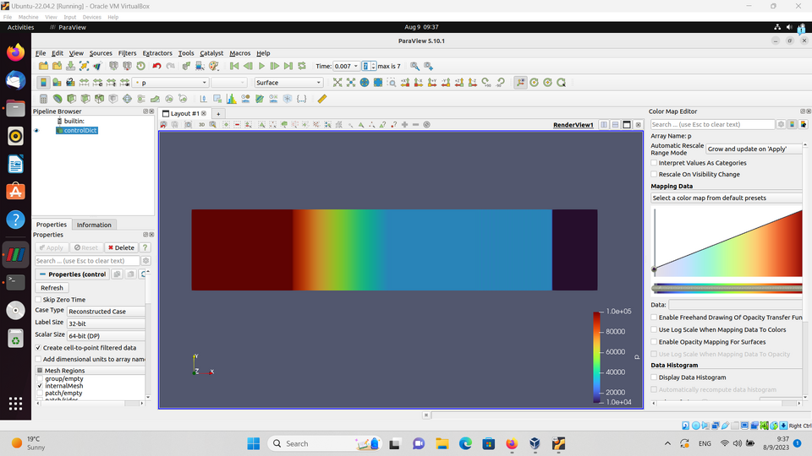Click the Edit Color Map icon
812x456 pixels.
pos(57,83)
